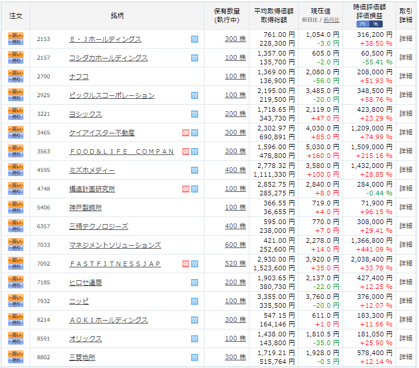The width and height of the screenshot is (419, 368).
Task: Click the blue square icon beside オリックス
Action: pos(195,339)
